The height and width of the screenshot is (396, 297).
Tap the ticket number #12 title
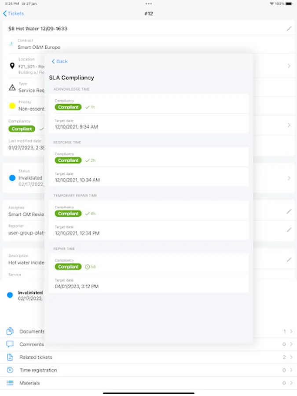point(149,14)
